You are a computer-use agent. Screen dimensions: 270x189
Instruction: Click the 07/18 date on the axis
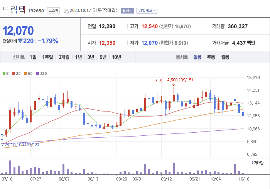(7, 179)
